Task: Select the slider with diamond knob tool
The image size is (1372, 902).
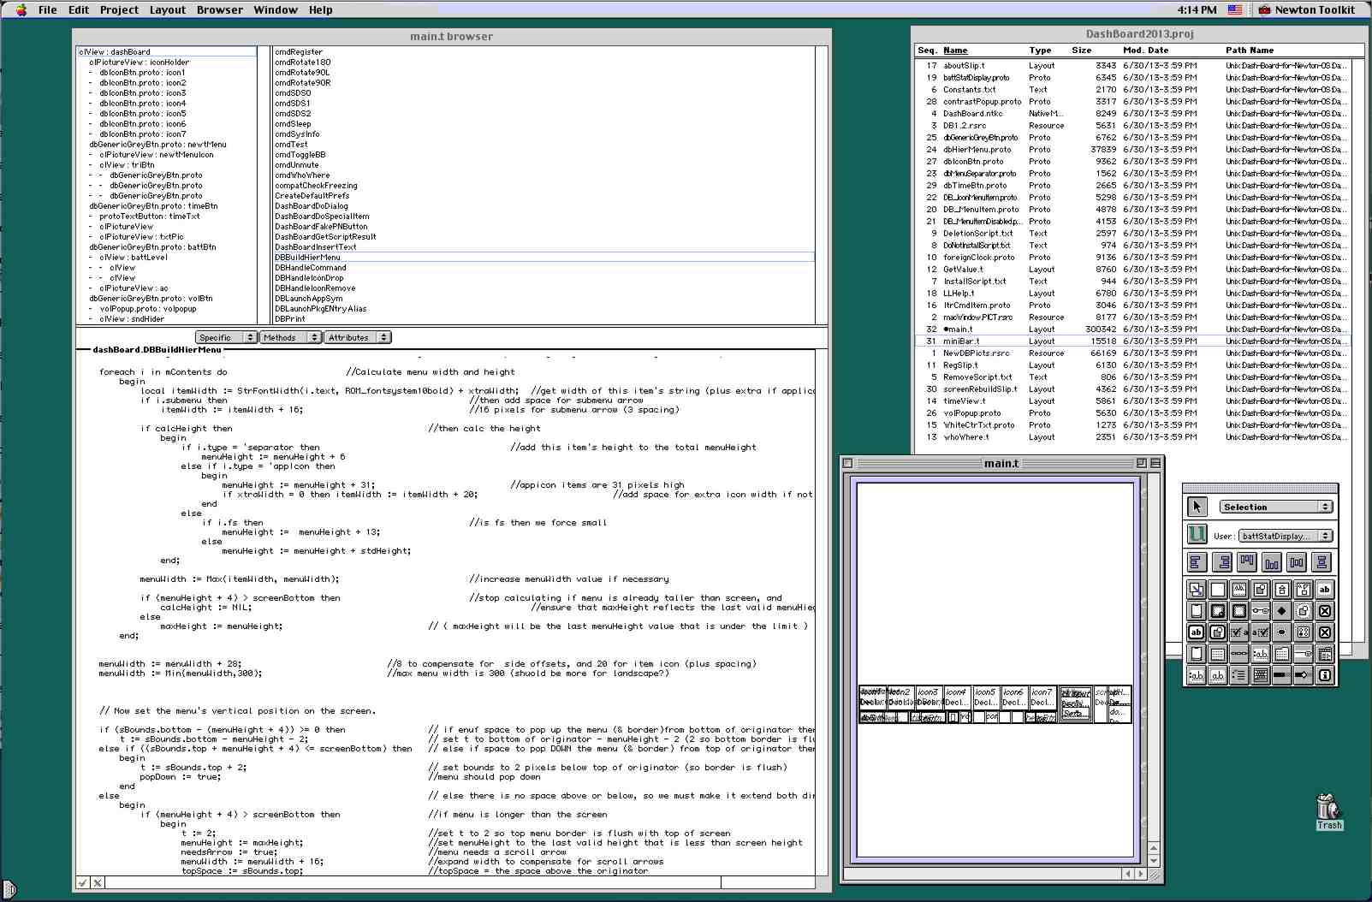Action: click(x=1304, y=675)
